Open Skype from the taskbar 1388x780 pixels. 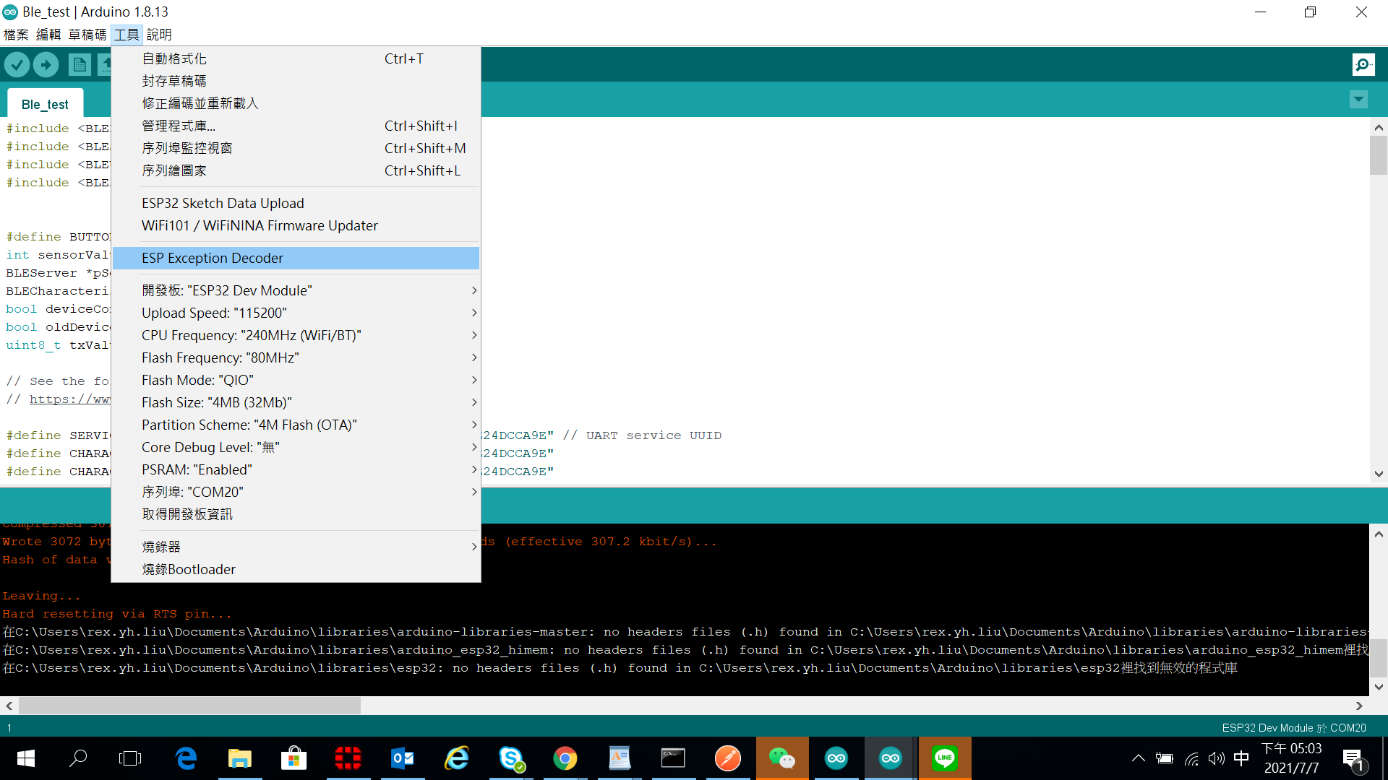[x=512, y=758]
